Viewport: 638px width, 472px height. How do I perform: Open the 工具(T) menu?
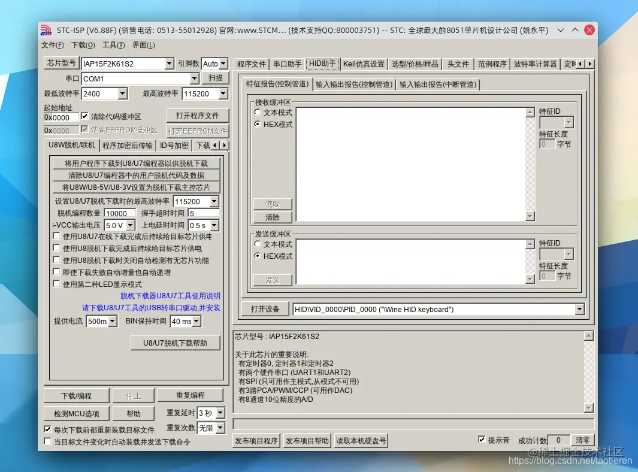coord(113,45)
